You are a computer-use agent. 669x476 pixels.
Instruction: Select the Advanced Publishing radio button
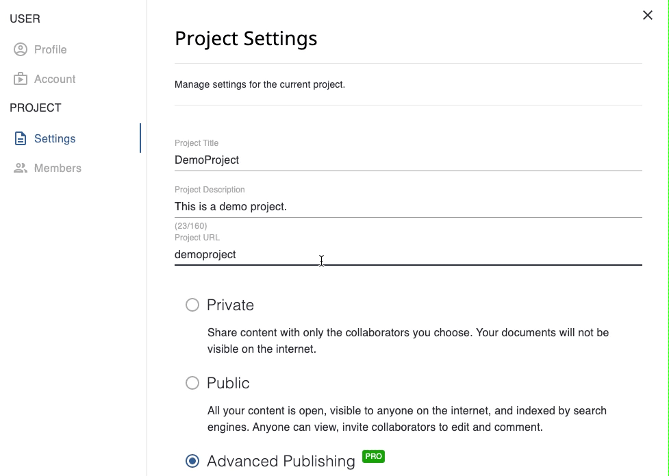click(x=192, y=461)
